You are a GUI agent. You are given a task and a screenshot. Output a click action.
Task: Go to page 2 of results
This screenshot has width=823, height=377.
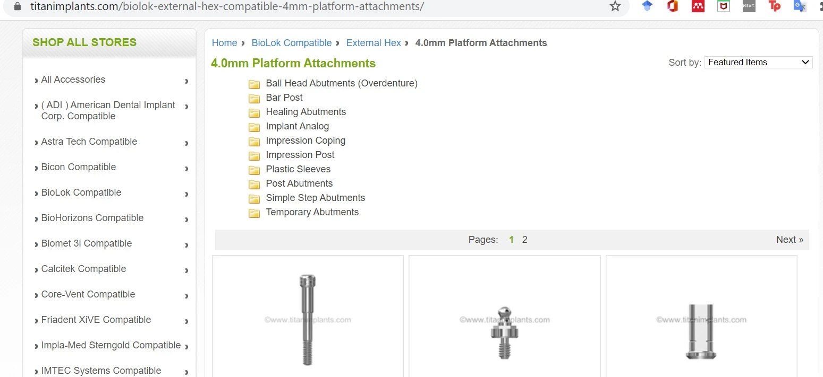524,240
